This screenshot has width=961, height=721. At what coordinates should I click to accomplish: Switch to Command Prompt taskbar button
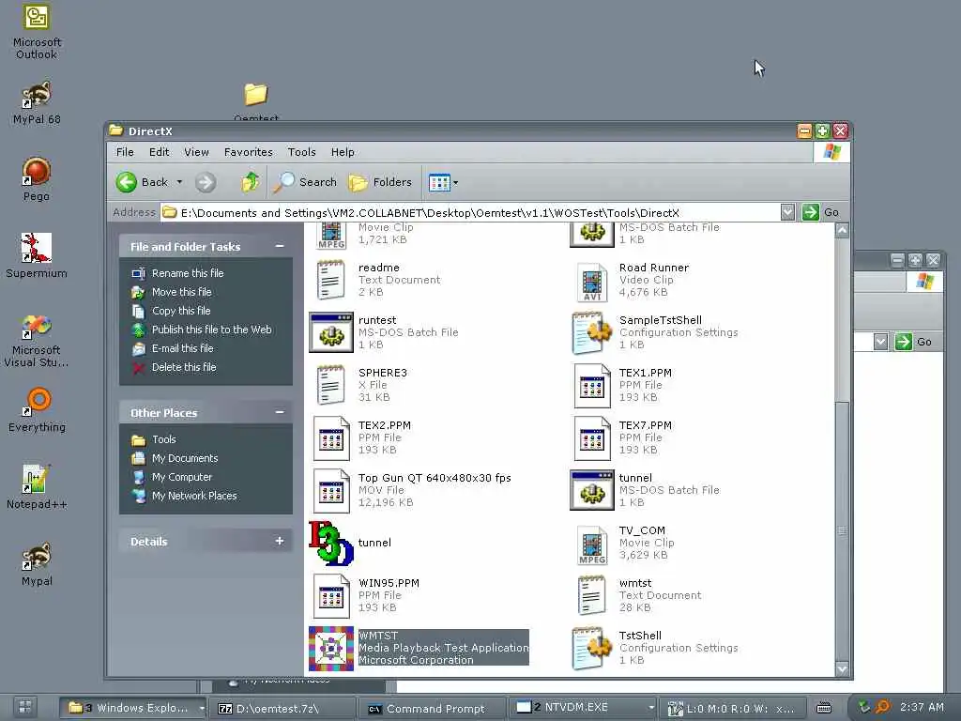433,708
